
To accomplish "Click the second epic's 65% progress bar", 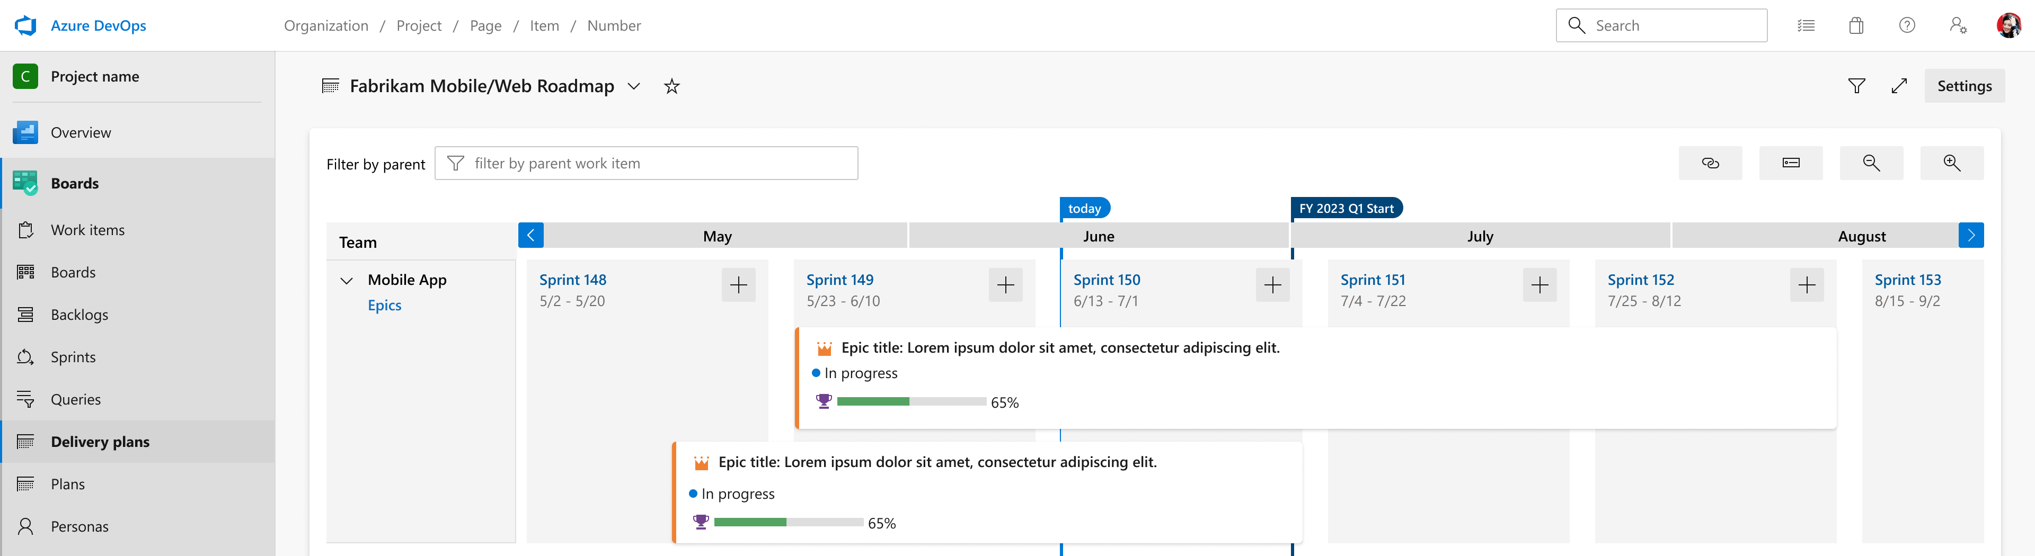I will [x=789, y=522].
